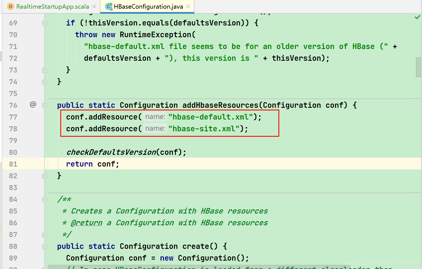
Task: Collapse the create() method using the line 88 fold marker
Action: 44,246
